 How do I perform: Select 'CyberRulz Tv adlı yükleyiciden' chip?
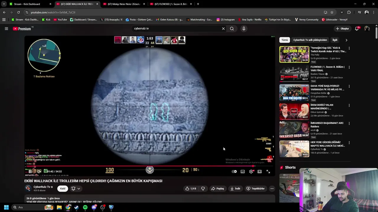(310, 40)
